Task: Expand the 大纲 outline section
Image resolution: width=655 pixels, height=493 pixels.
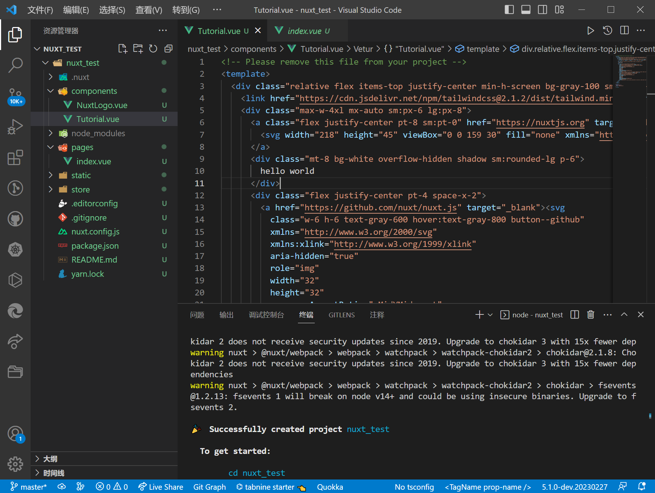Action: (104, 459)
